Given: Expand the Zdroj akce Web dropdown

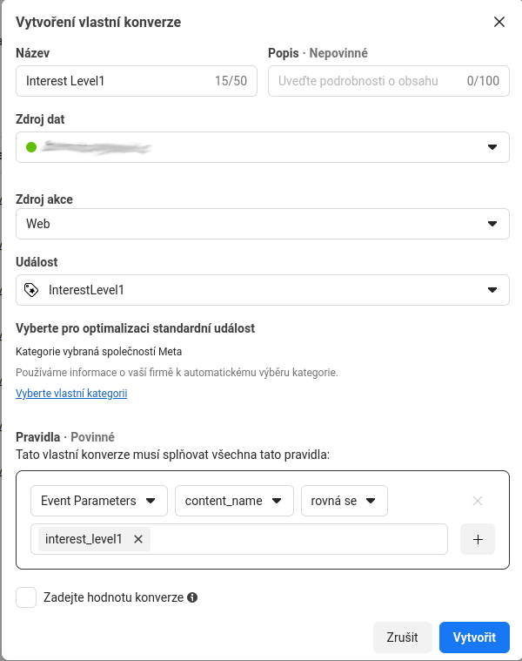Looking at the screenshot, I should (263, 224).
